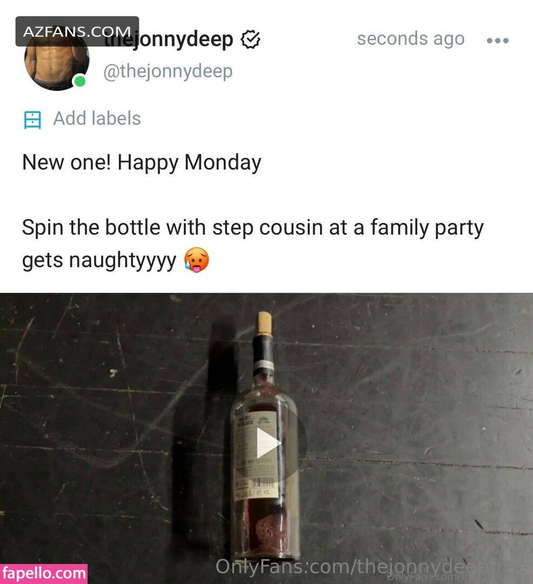Visit the @thejonnydeep handle link
The height and width of the screenshot is (584, 533).
pos(168,71)
